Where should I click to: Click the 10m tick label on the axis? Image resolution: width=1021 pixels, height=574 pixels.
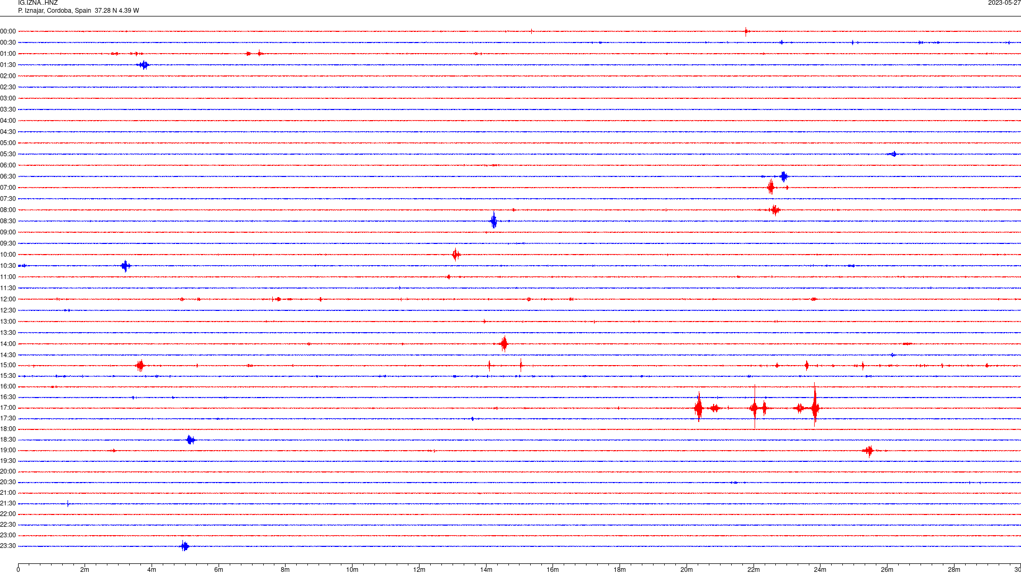[352, 570]
